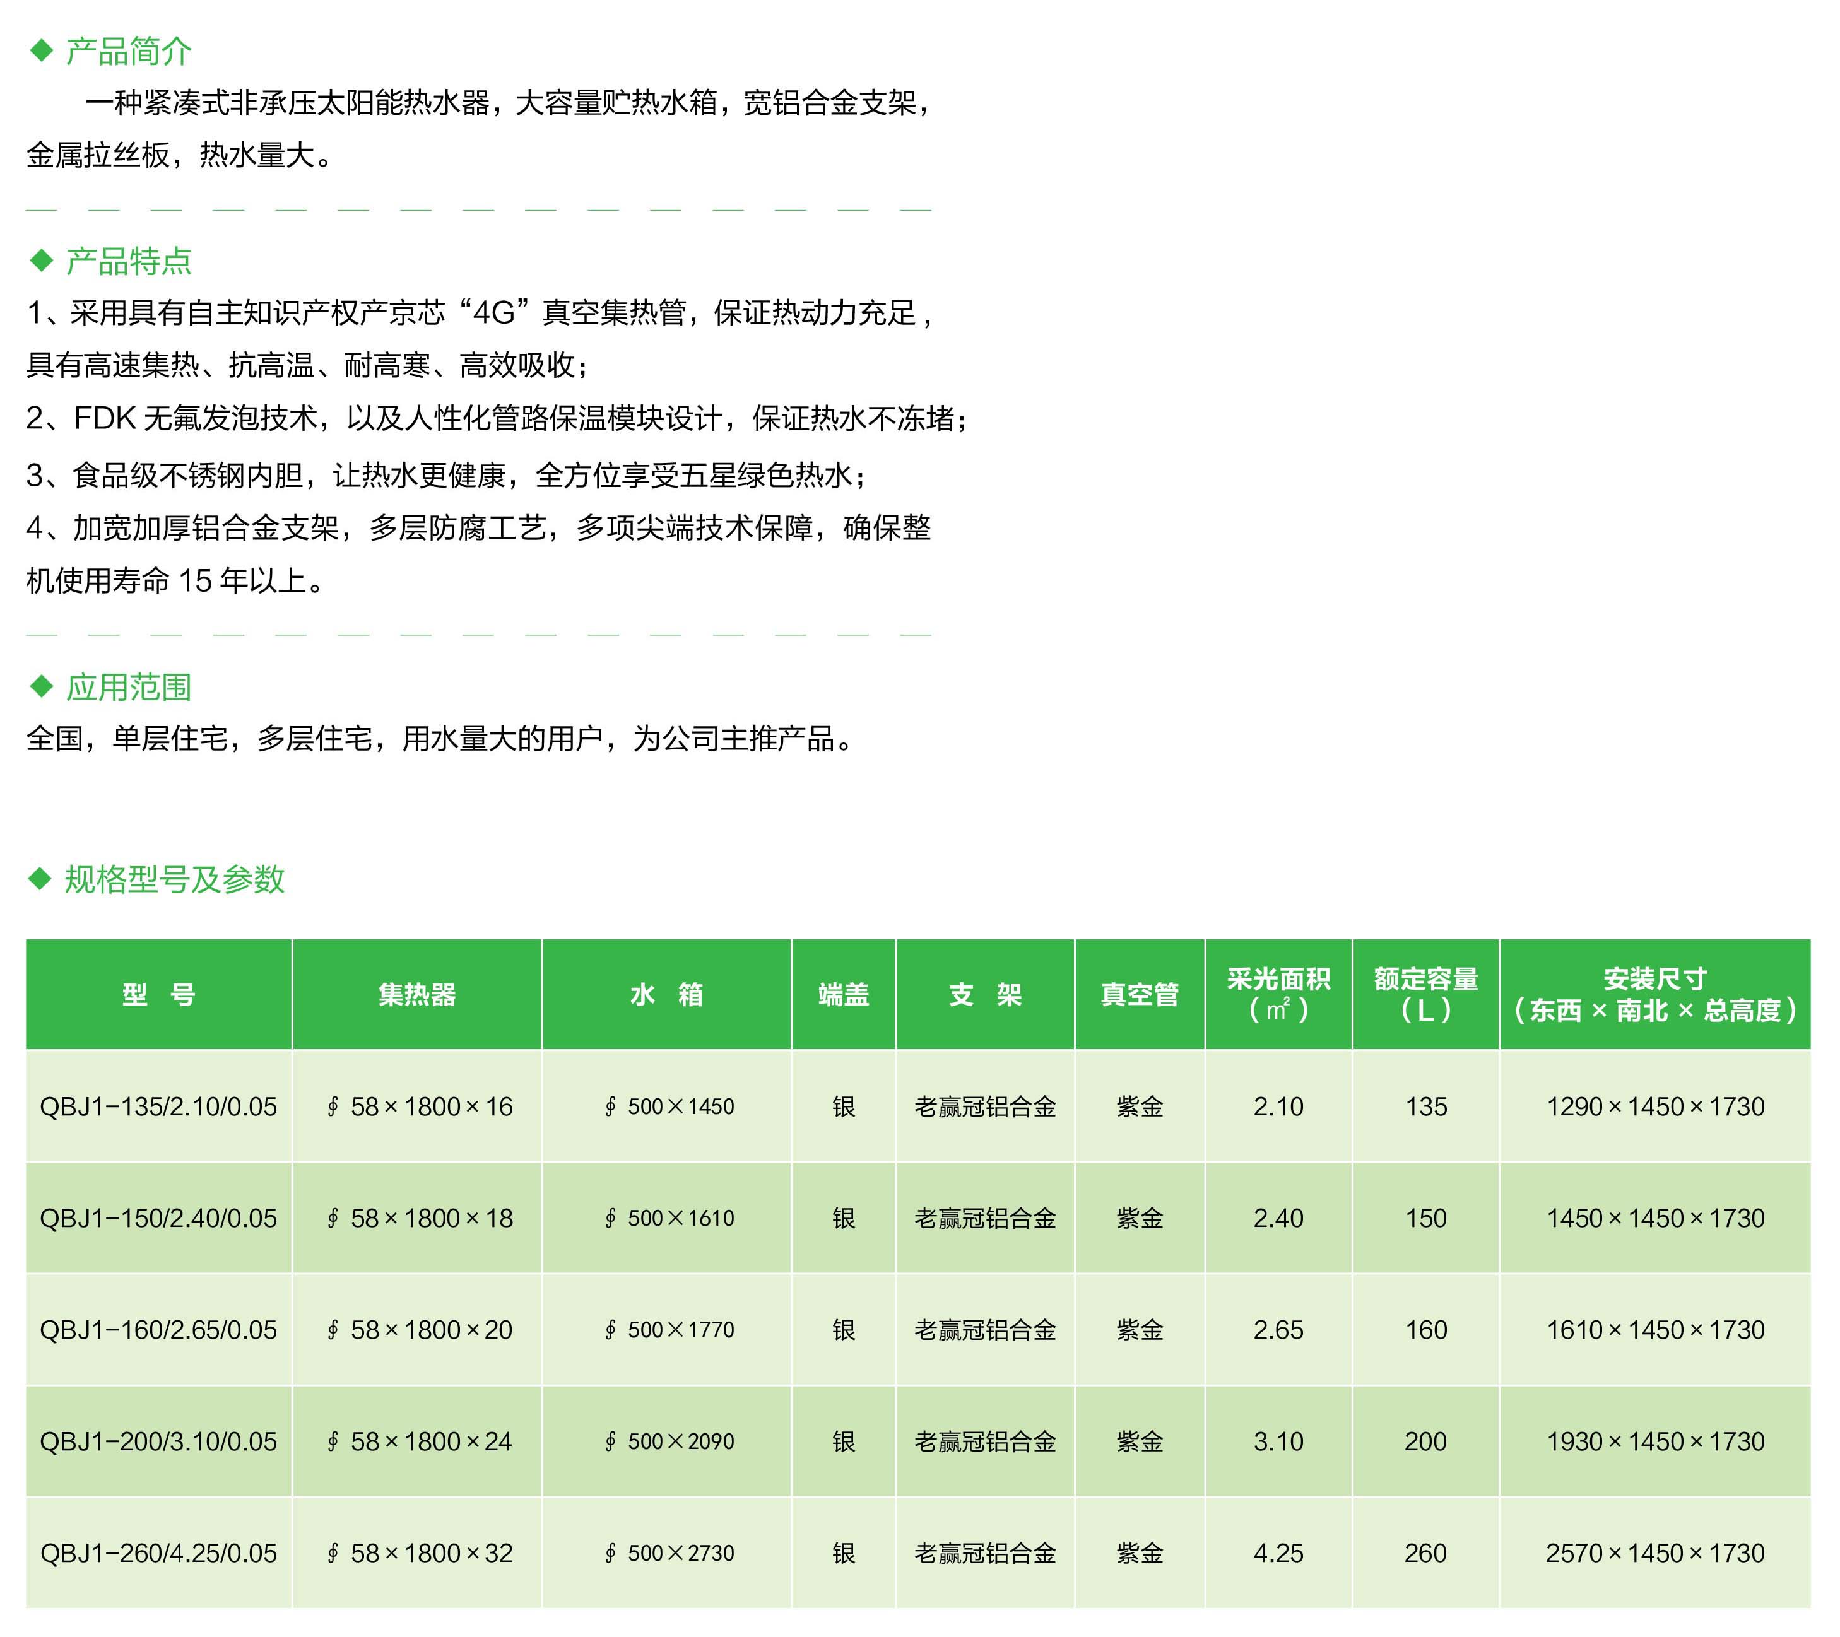Click dimensions 1930×1450×1730
1840x1637 pixels.
1656,1441
